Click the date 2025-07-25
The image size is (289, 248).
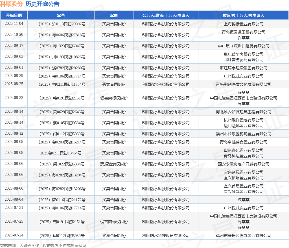click(14, 221)
